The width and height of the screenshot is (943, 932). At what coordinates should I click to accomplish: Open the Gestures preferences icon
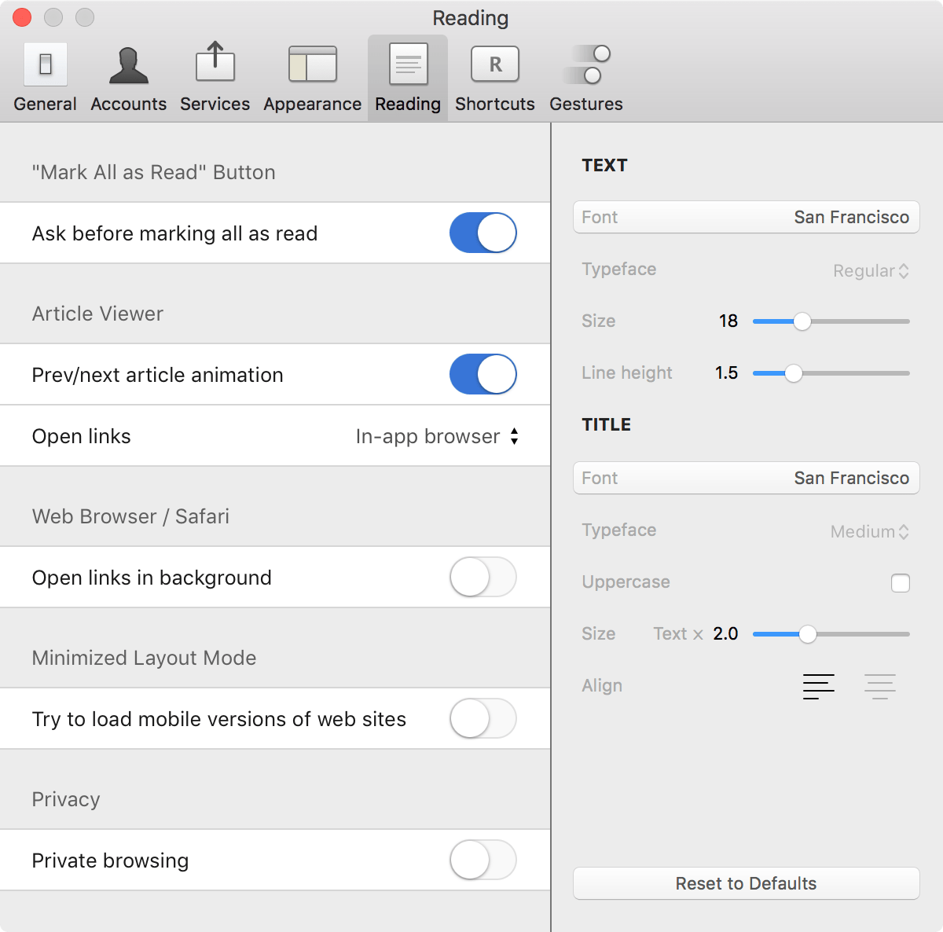pyautogui.click(x=586, y=65)
